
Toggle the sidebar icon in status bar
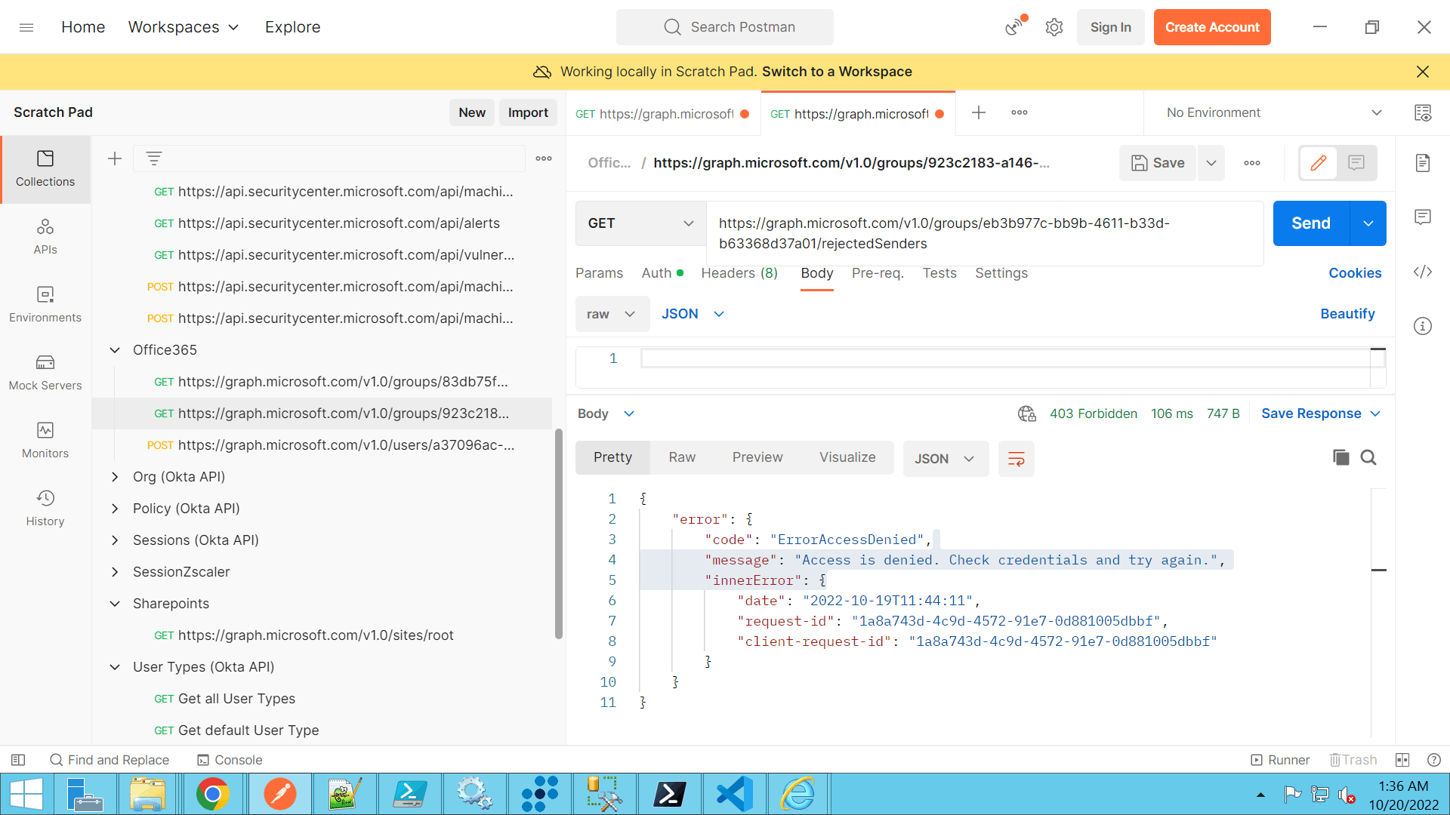pos(19,760)
